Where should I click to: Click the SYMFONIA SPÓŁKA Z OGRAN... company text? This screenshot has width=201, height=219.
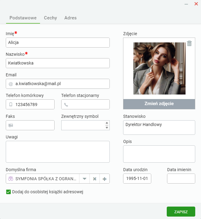pyautogui.click(x=46, y=179)
